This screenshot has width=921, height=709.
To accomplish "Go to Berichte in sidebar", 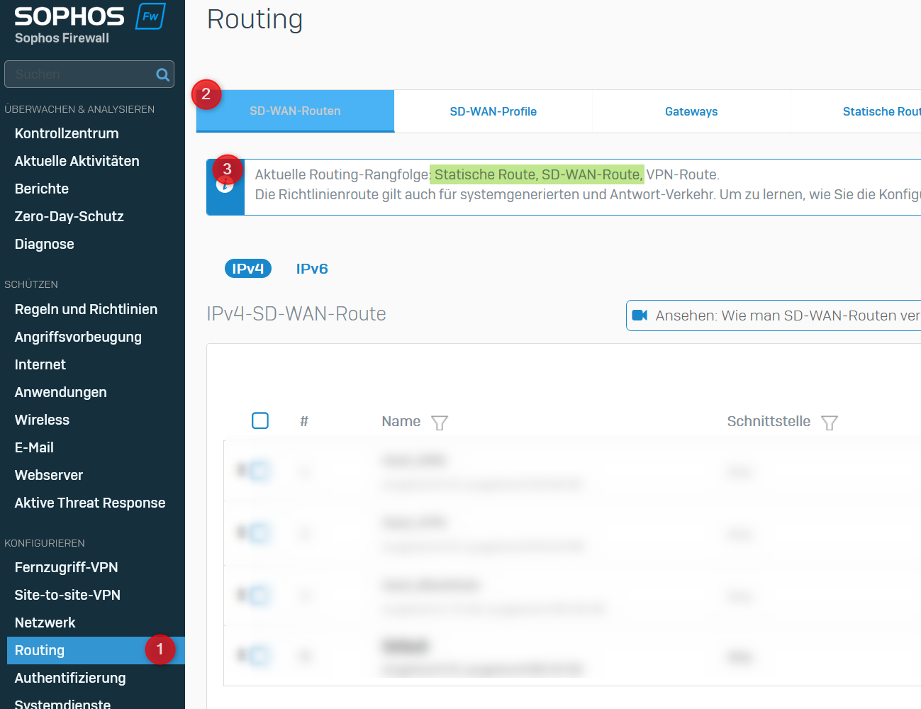I will (42, 189).
